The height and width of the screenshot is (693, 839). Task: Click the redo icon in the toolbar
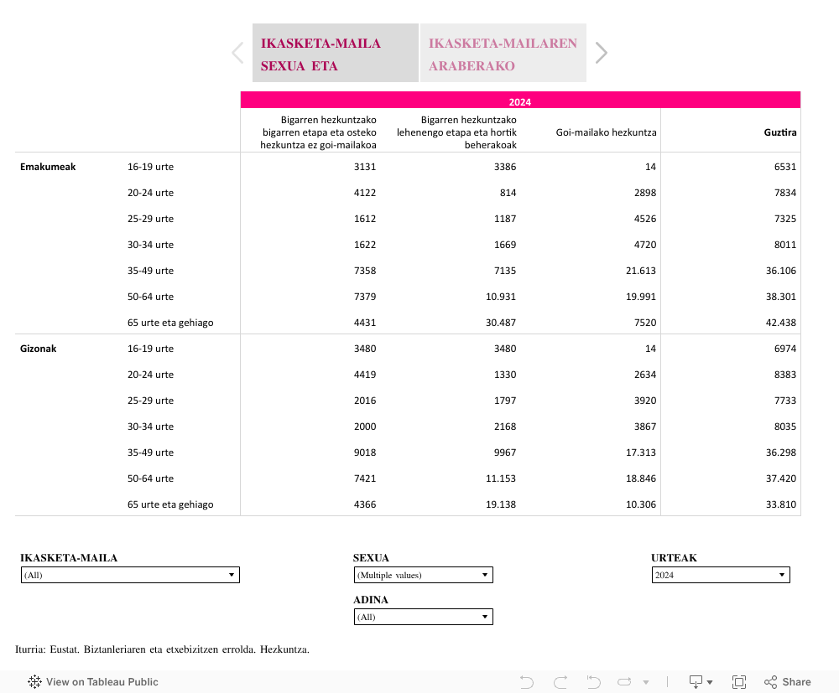[x=560, y=682]
